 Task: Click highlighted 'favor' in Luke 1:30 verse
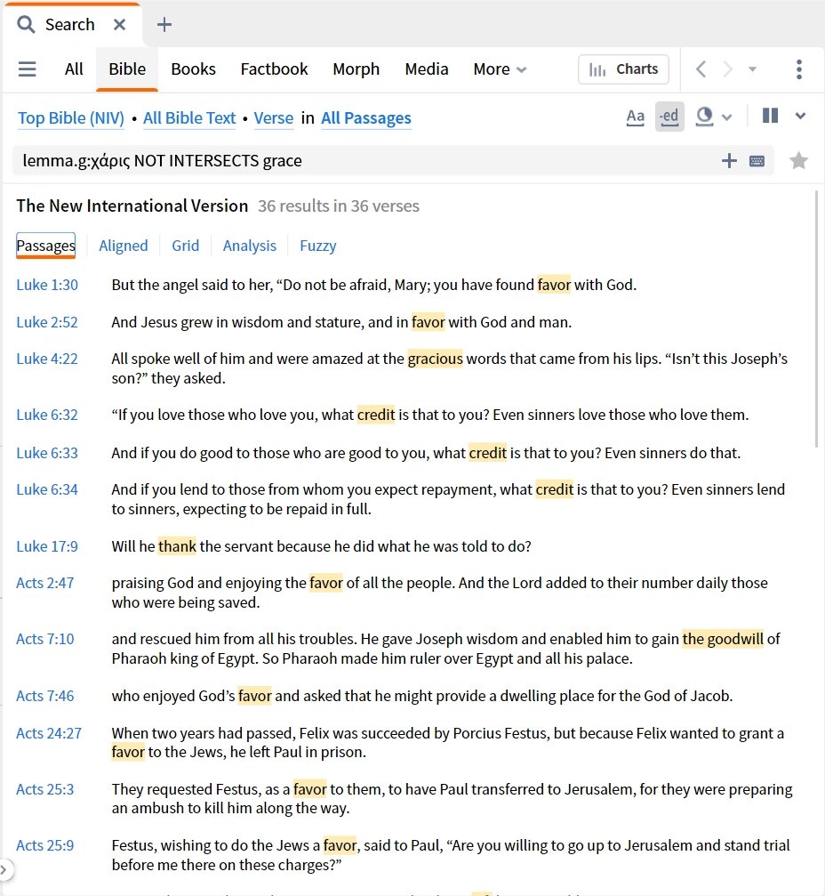click(554, 285)
